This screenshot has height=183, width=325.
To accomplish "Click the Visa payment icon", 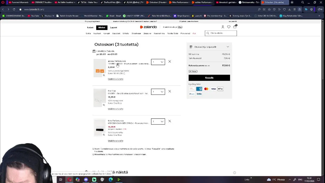I will click(214, 89).
